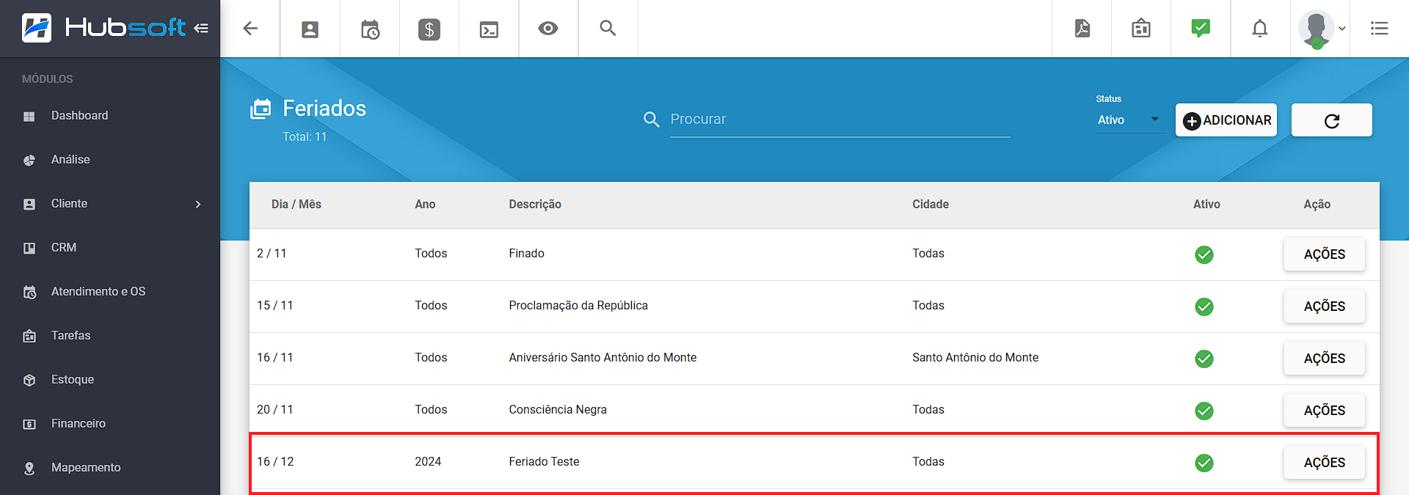Click the Feriado Teste description cell
Screen dimensions: 1409x495
(x=544, y=462)
